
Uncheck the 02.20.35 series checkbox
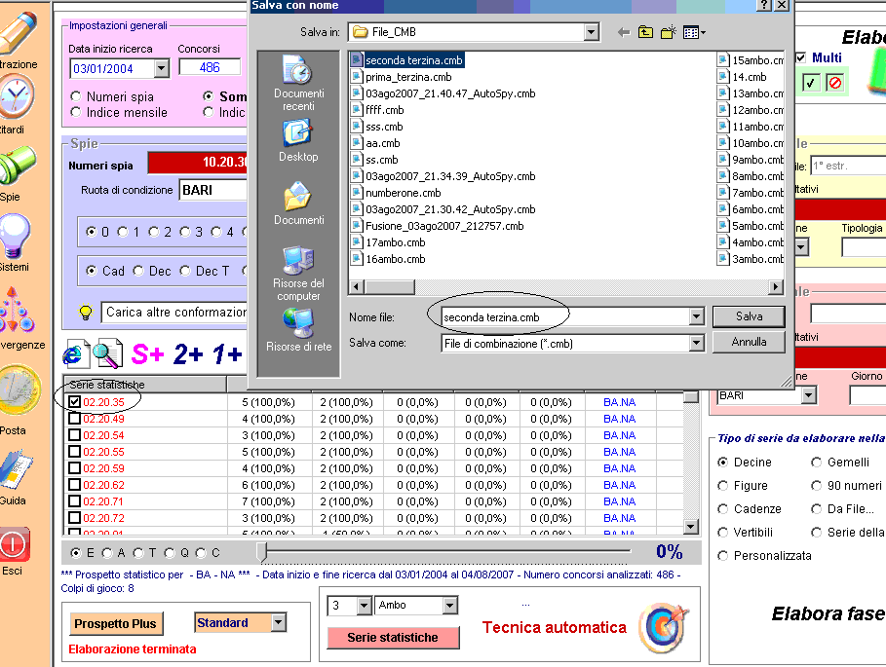point(74,402)
